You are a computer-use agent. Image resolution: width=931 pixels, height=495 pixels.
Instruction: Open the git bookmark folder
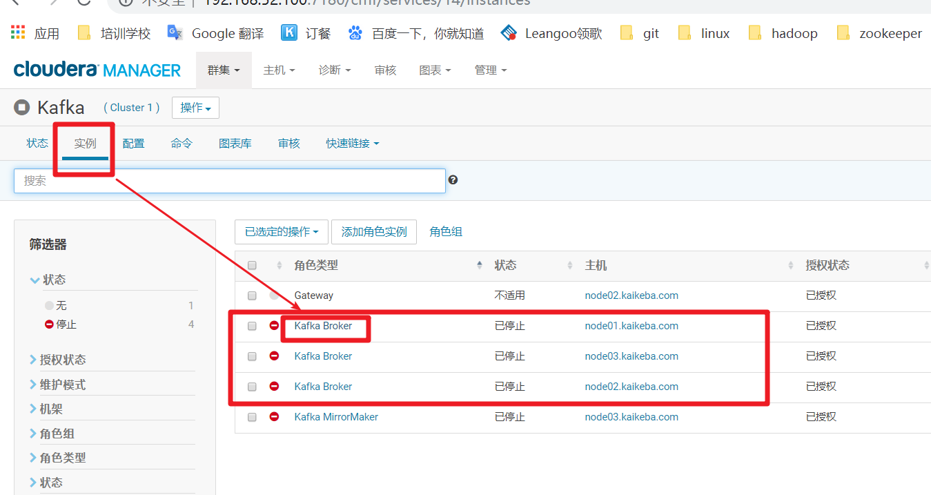pos(640,33)
